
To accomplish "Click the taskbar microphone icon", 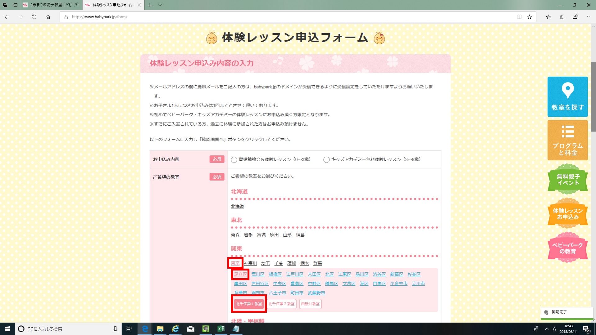I will 115,329.
